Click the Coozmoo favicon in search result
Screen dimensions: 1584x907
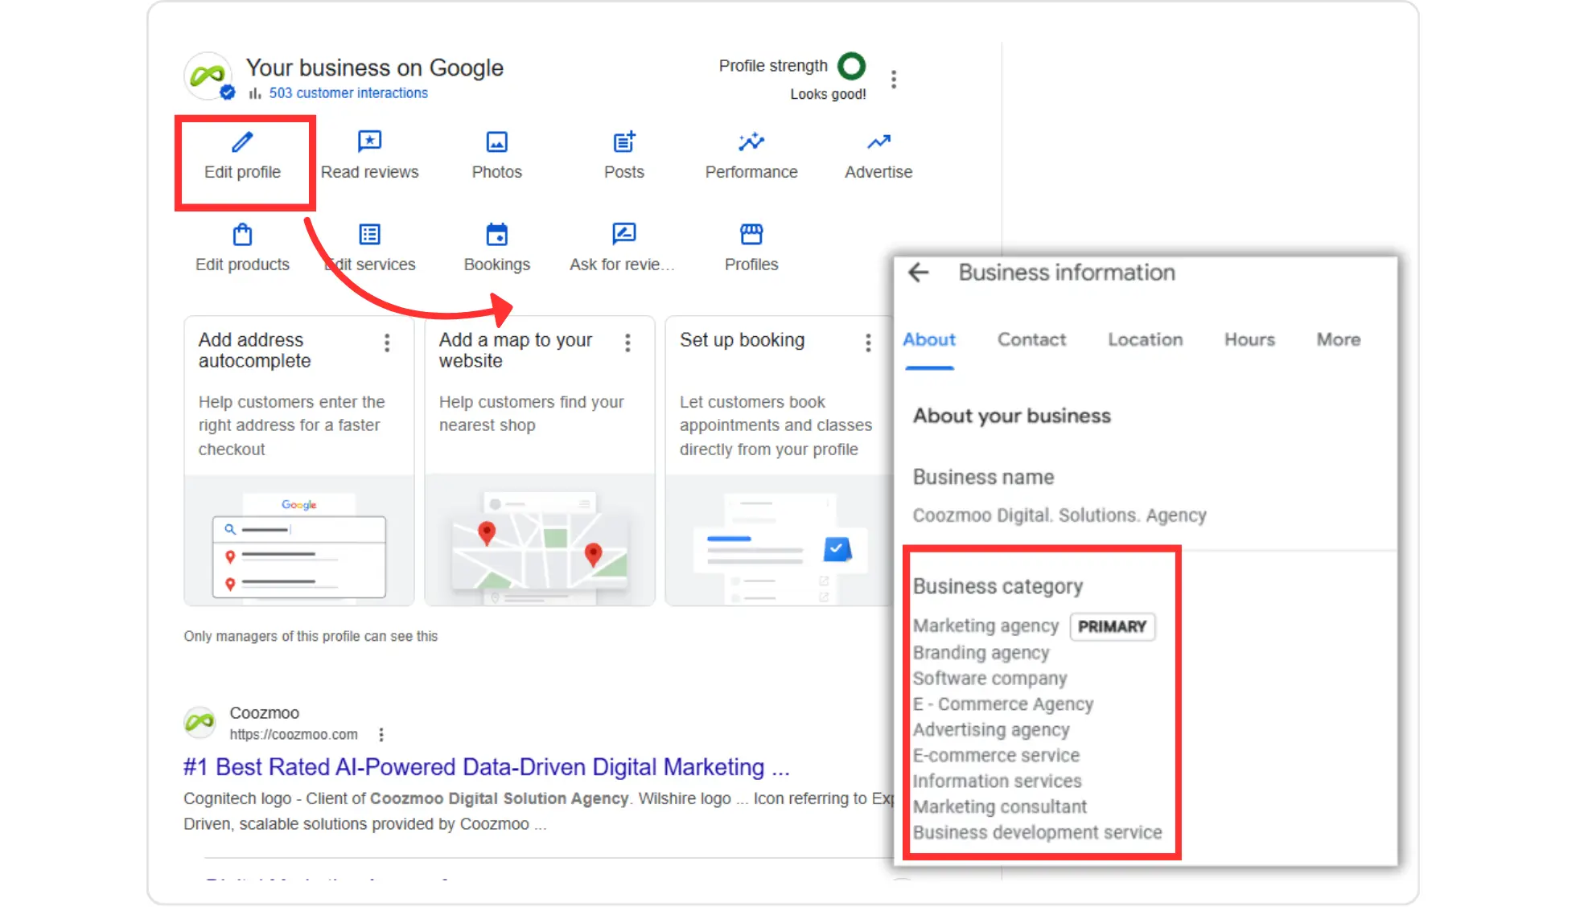click(x=200, y=722)
